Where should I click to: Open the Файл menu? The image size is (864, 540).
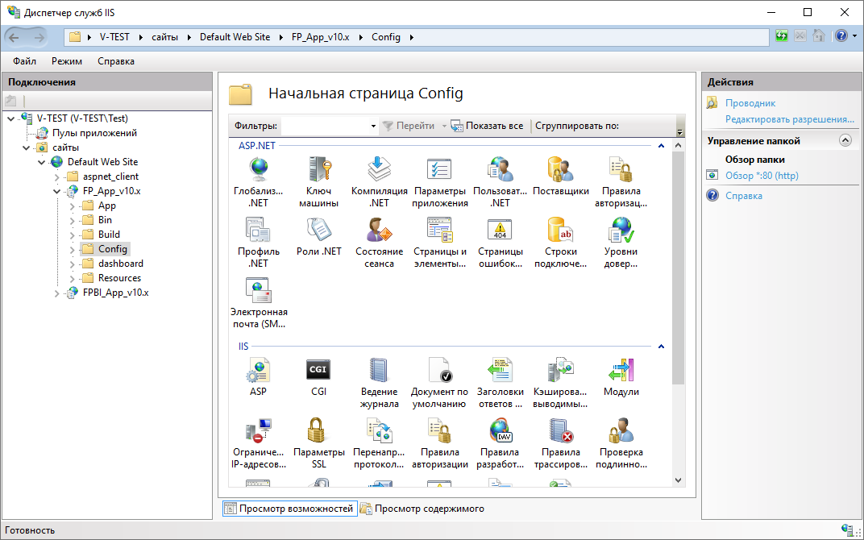coord(24,61)
